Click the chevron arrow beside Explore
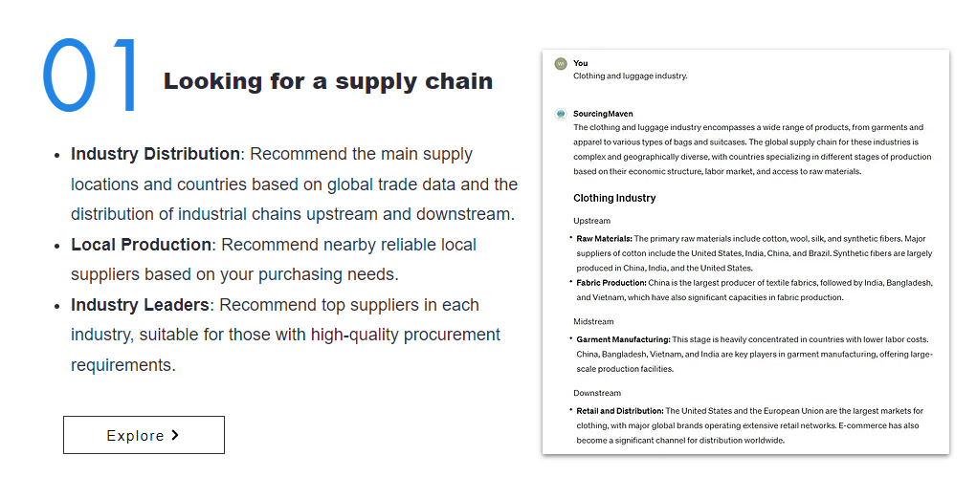977x499 pixels. point(175,435)
